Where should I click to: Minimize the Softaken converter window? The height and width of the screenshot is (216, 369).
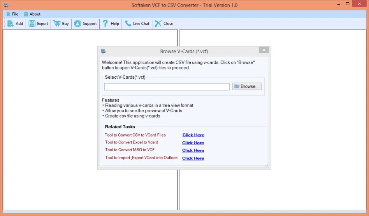[x=339, y=4]
